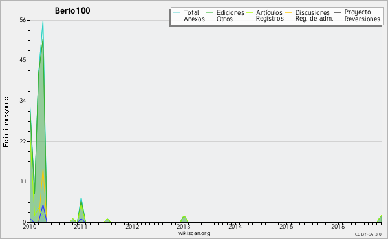Click the 34 y-axis value
The width and height of the screenshot is (388, 239).
pos(23,101)
